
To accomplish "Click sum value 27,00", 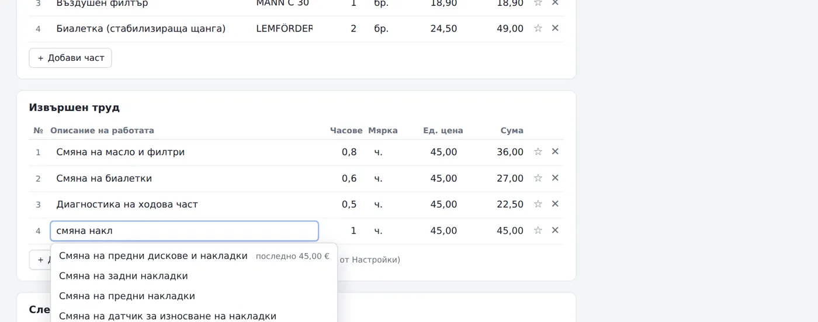I will click(x=510, y=178).
